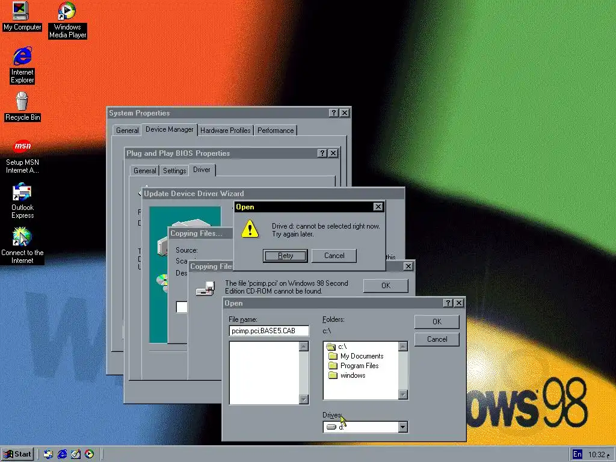Launch Internet Explorer from the Quick Launch bar
Screen dimensions: 616x462
click(x=62, y=454)
